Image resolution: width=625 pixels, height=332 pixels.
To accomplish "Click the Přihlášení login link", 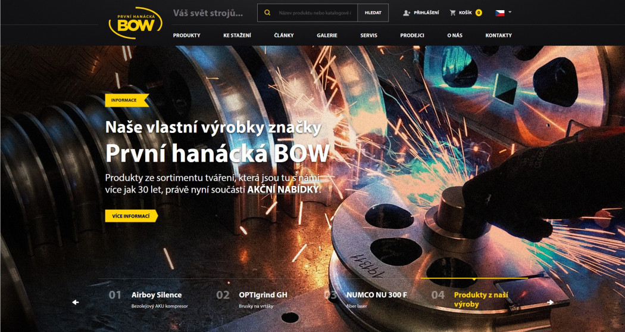I will 425,13.
